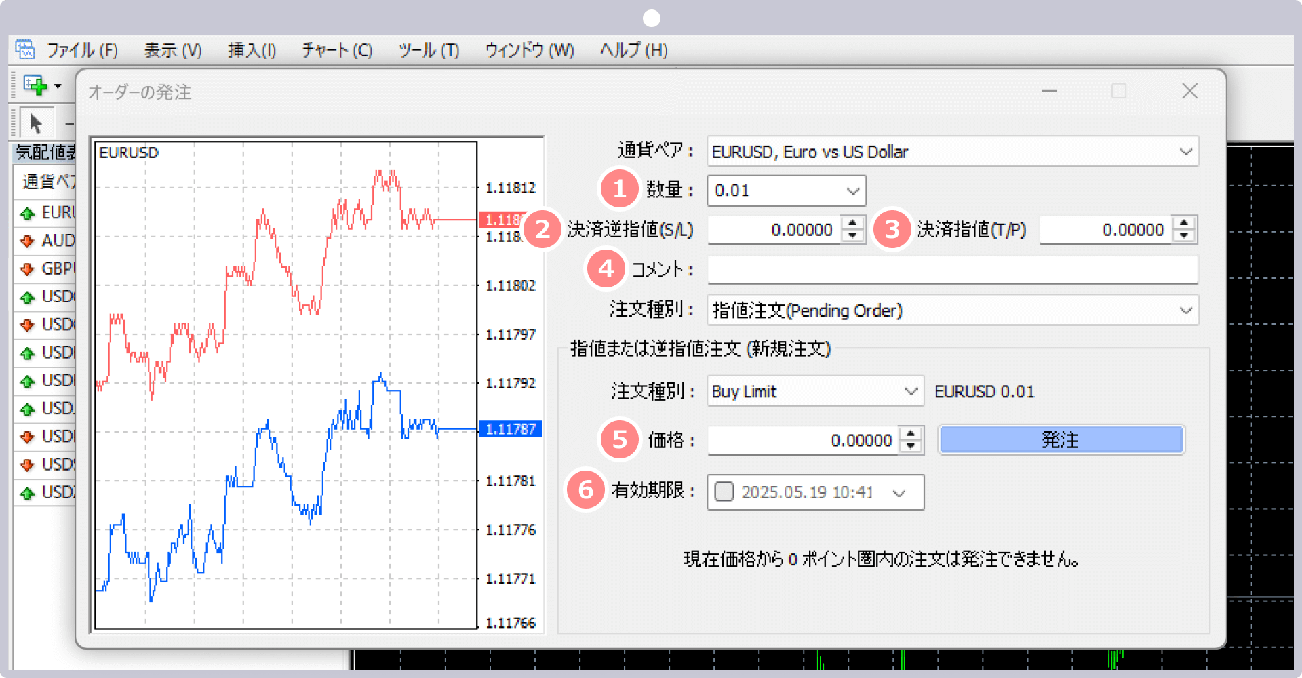Open the チャート (C) menu
The image size is (1302, 678).
(x=337, y=50)
